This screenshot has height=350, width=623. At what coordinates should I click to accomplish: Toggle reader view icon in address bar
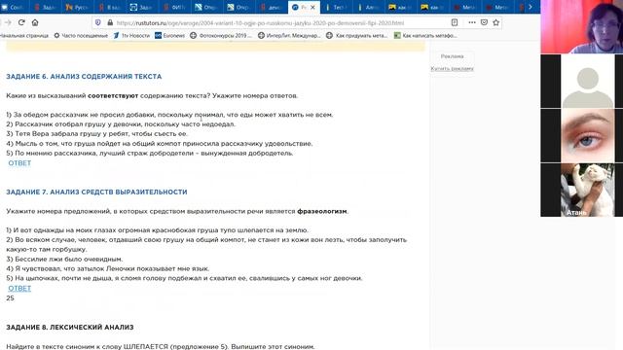[455, 22]
